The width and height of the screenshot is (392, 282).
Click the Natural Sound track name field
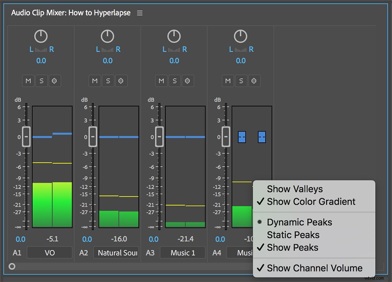pos(116,253)
